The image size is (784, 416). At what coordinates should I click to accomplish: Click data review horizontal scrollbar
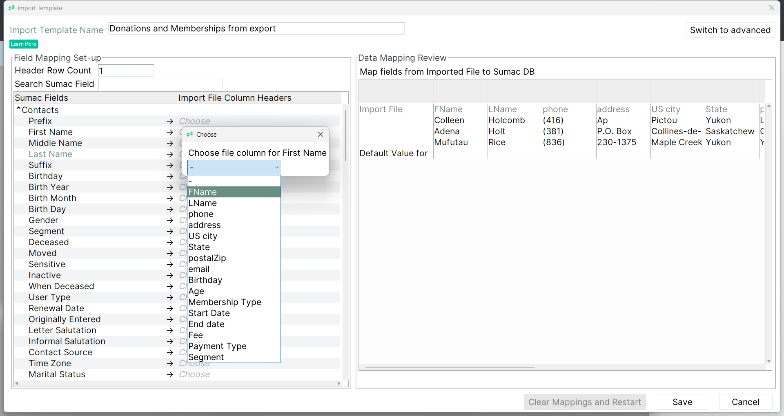coord(450,367)
